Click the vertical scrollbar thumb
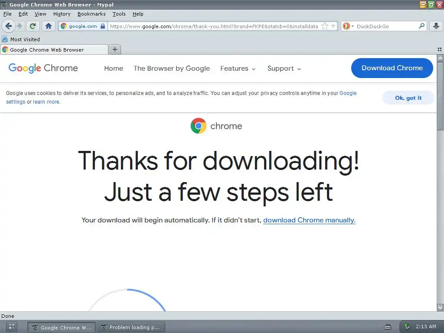The height and width of the screenshot is (333, 444). pyautogui.click(x=440, y=96)
